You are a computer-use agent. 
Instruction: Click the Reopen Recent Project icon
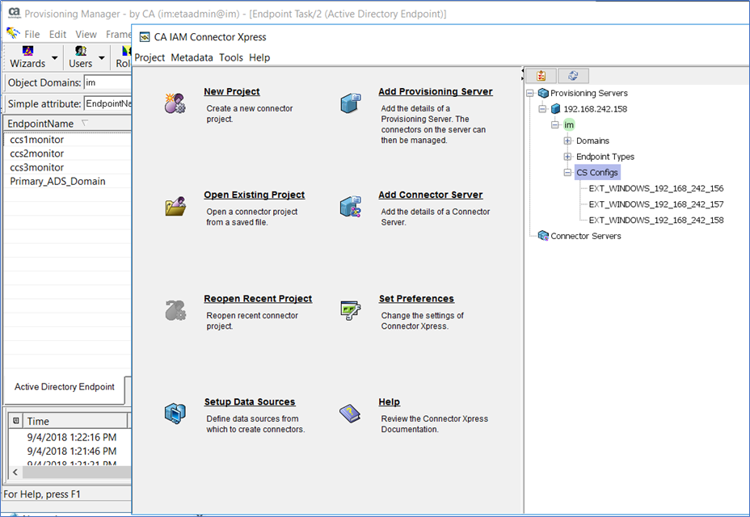175,310
